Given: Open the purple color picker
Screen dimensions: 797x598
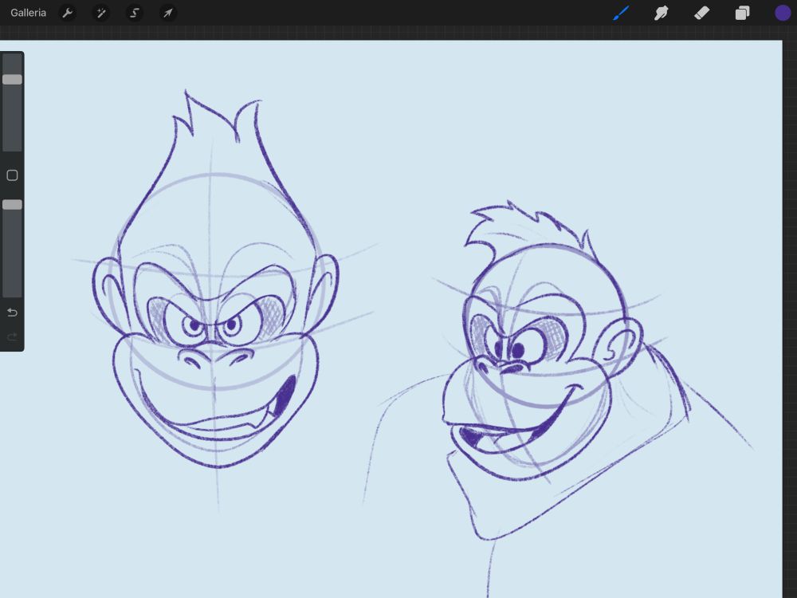Looking at the screenshot, I should (x=783, y=13).
